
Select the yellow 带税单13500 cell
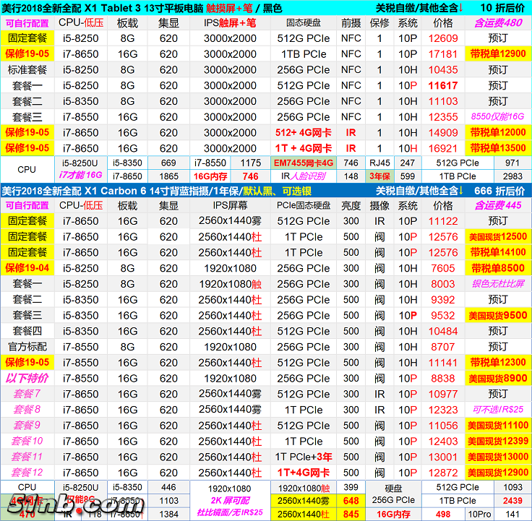497,148
